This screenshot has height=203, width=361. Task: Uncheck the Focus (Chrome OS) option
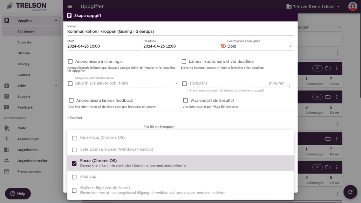pyautogui.click(x=74, y=163)
